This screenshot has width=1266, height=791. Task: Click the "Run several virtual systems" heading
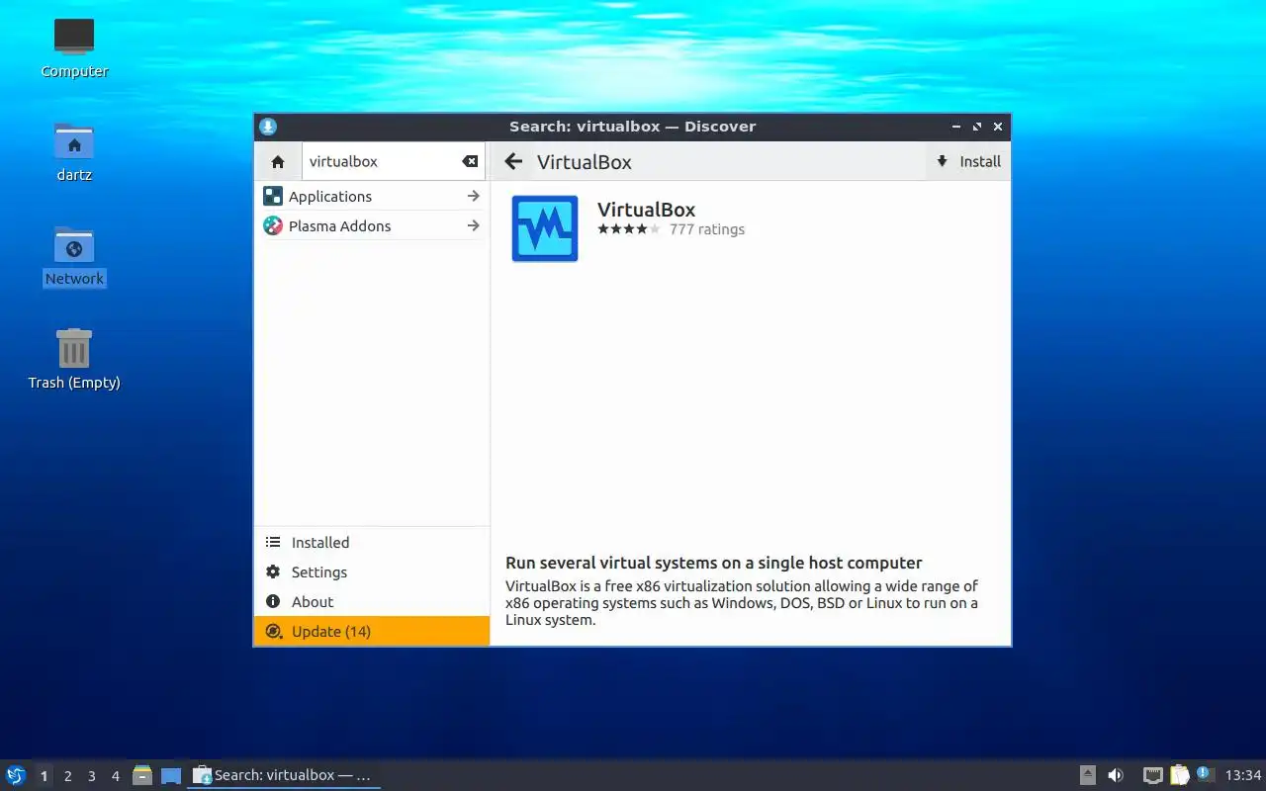[x=713, y=563]
